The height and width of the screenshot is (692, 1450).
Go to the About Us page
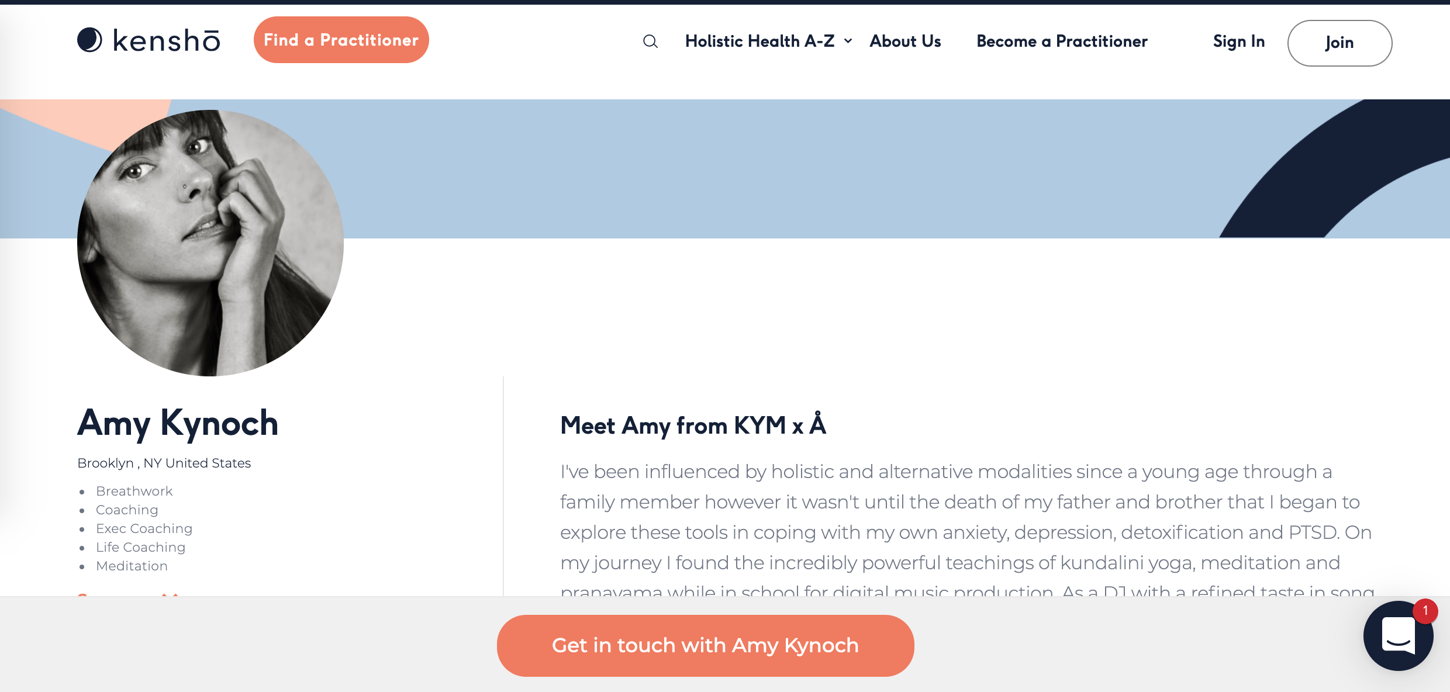[x=905, y=41]
